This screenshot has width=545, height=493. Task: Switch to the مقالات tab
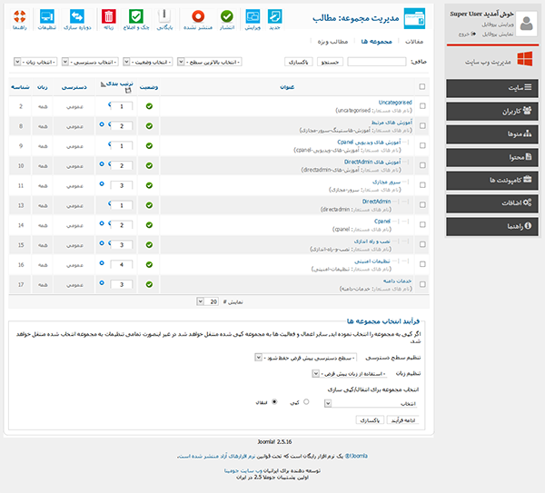pos(414,42)
